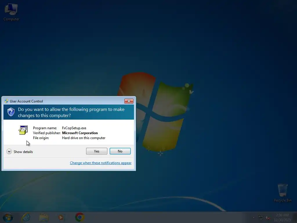The image size is (297, 223).
Task: Expand Show details chevron
Action: tap(9, 152)
